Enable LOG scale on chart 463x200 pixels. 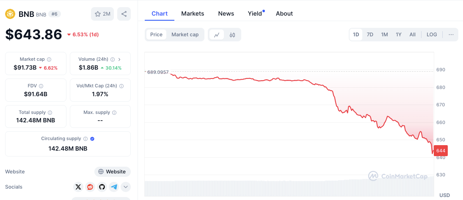432,35
